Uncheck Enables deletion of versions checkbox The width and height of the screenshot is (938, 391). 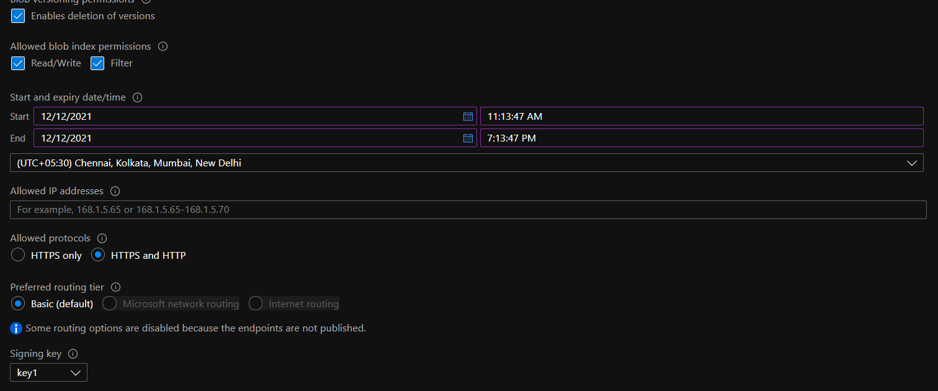[18, 16]
